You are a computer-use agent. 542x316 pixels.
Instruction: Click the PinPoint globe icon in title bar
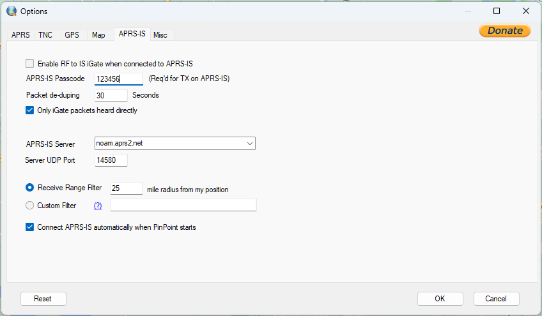click(12, 11)
